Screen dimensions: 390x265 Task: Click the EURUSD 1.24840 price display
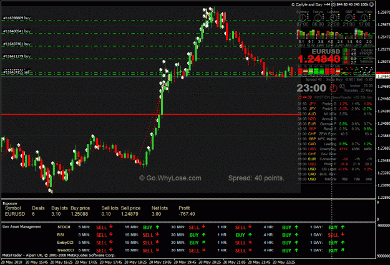[319, 59]
